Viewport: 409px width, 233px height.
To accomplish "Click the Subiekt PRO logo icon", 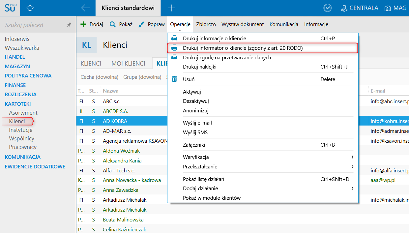I will (x=10, y=8).
